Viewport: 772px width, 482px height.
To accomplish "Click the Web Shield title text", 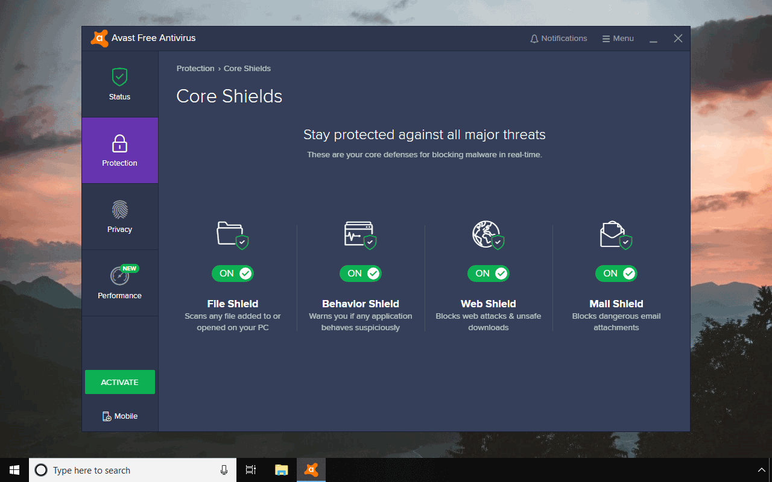I will click(489, 304).
